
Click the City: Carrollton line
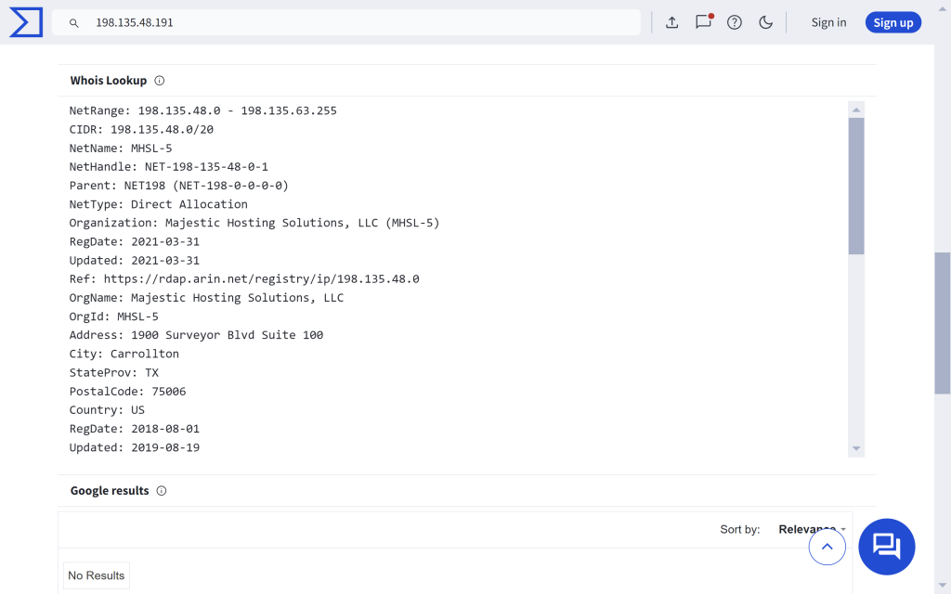124,354
